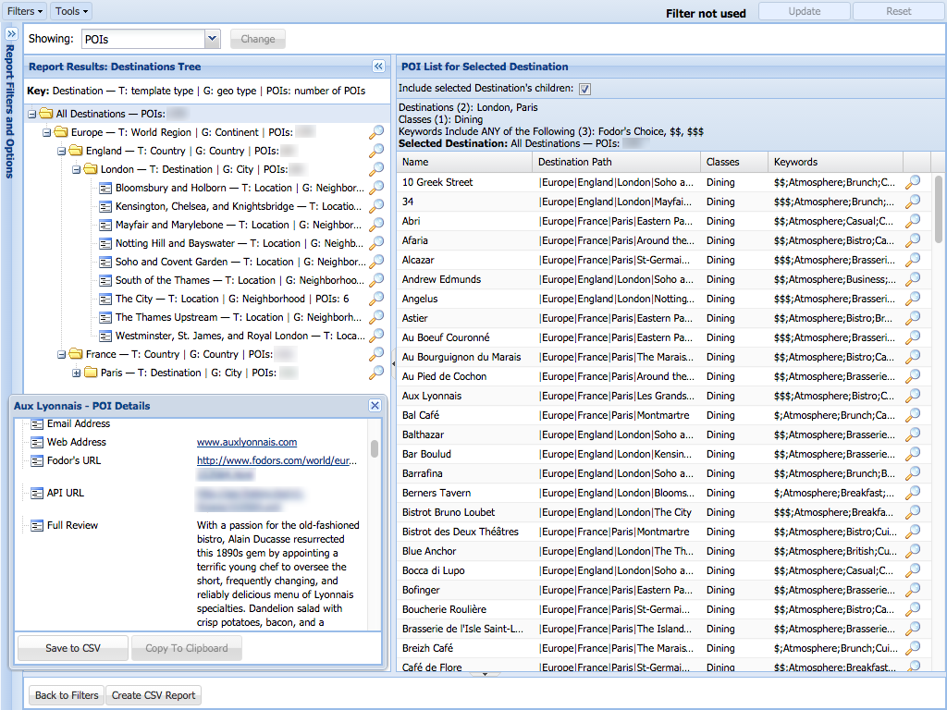Select the API URL field row

point(66,493)
